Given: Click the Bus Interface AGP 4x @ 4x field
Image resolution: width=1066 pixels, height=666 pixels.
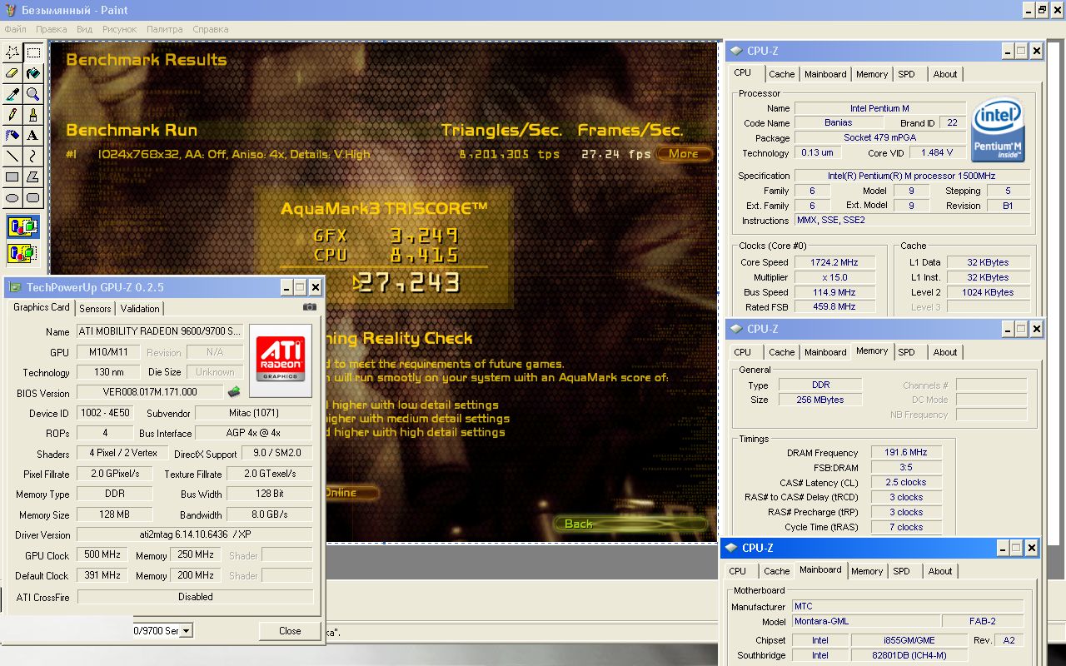Looking at the screenshot, I should click(x=254, y=433).
